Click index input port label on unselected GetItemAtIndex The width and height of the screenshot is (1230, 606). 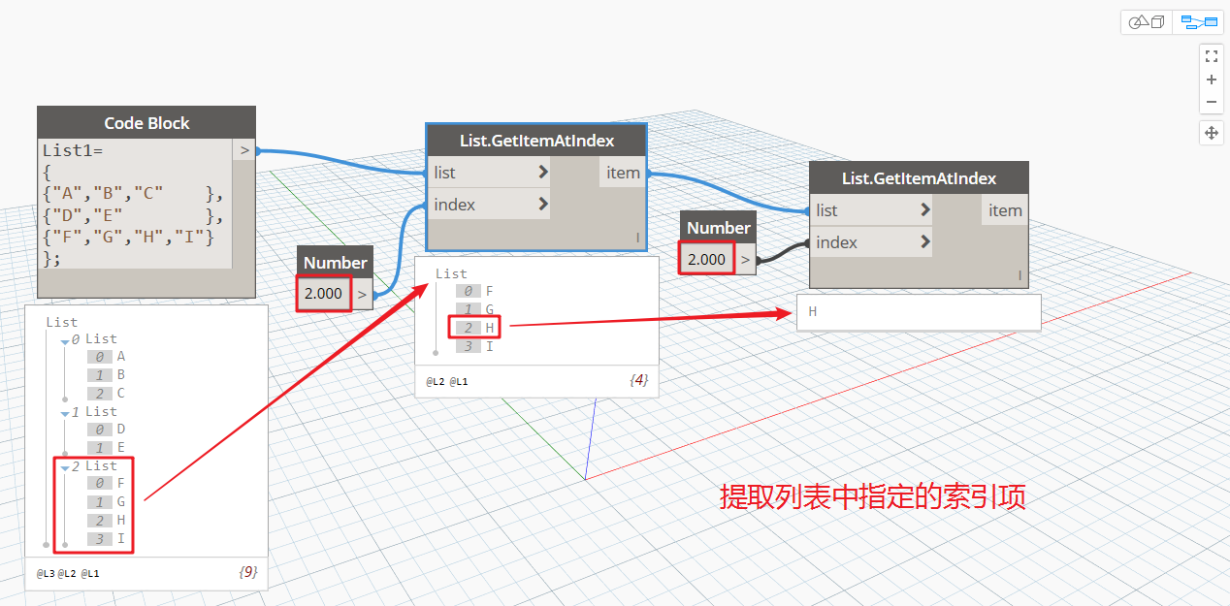click(837, 242)
